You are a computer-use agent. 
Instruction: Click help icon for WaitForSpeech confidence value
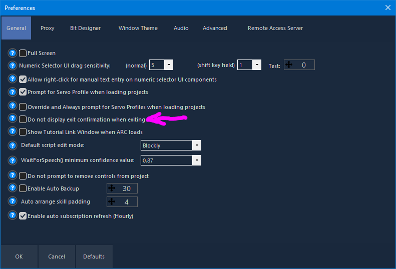click(13, 160)
